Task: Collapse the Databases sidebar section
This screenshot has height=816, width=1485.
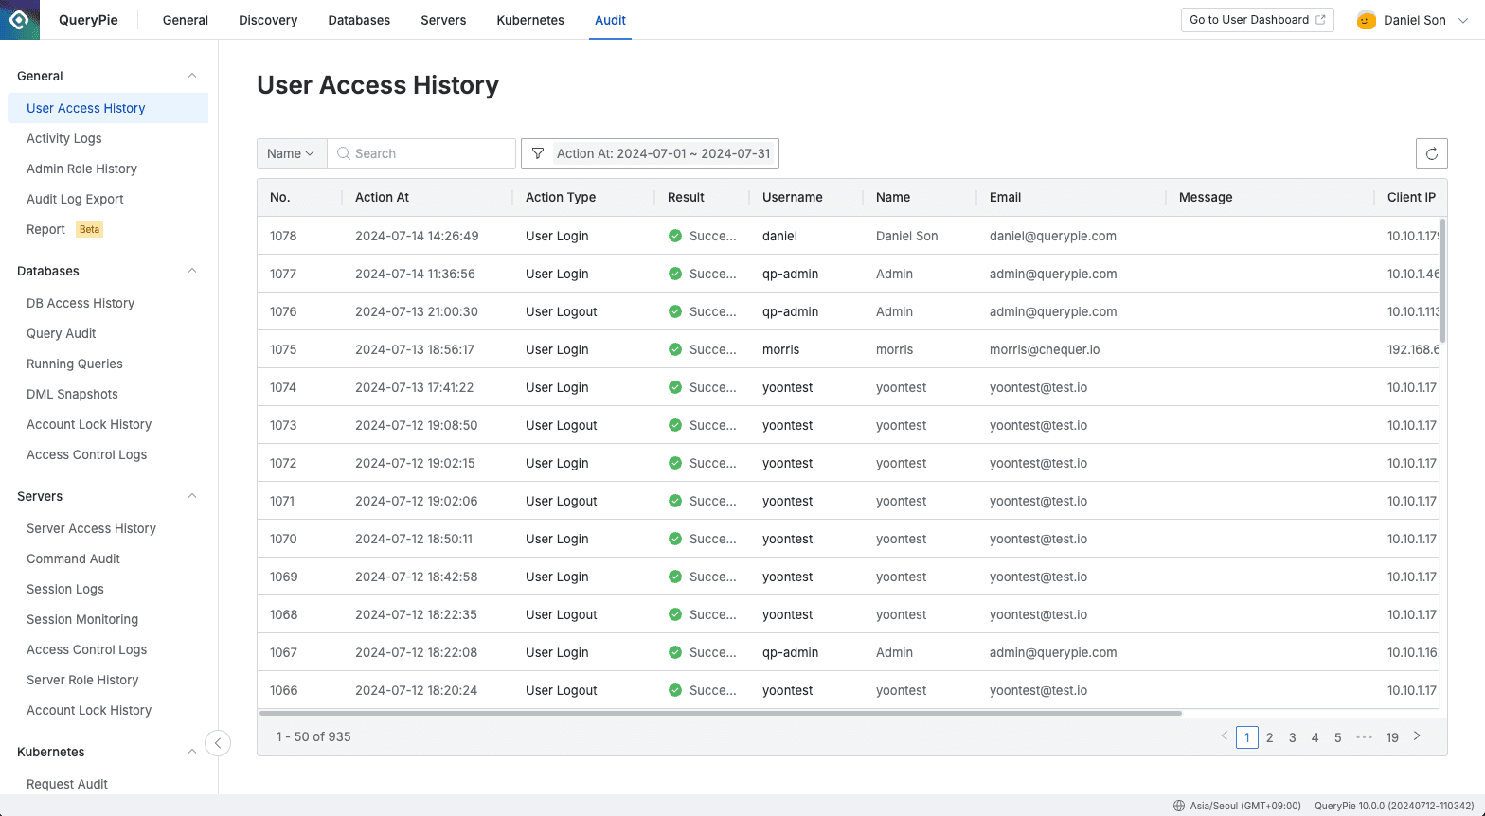Action: point(192,271)
